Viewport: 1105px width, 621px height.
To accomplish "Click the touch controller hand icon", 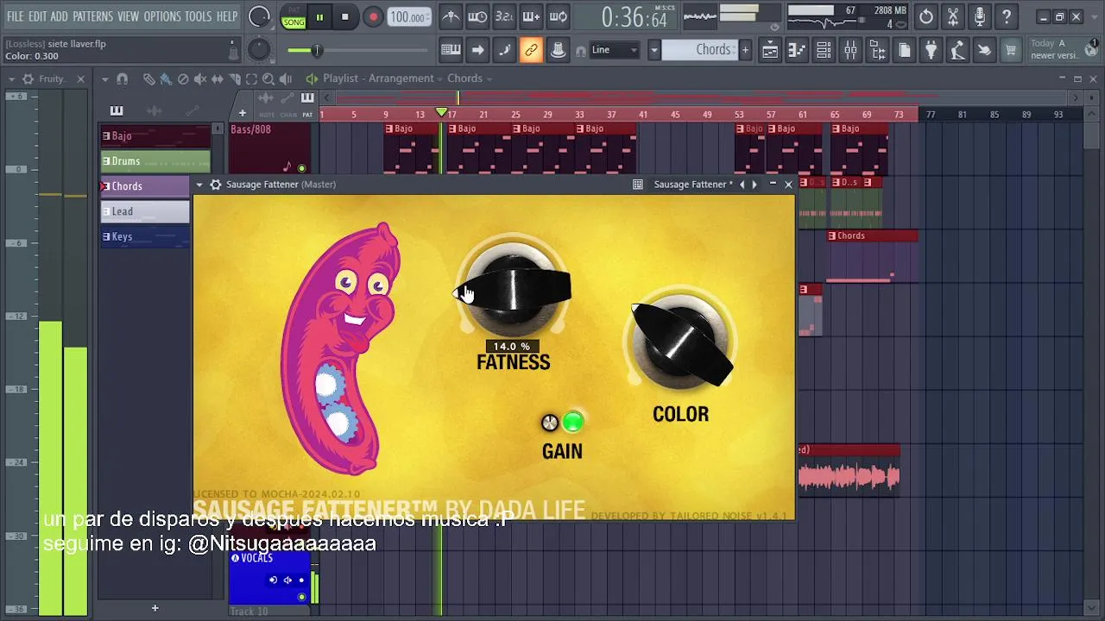I will pyautogui.click(x=984, y=50).
